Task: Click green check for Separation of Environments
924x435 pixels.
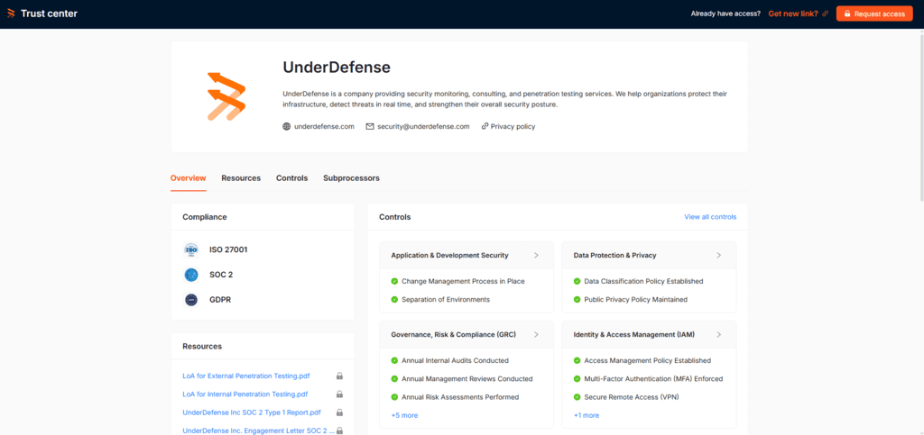Action: 395,300
